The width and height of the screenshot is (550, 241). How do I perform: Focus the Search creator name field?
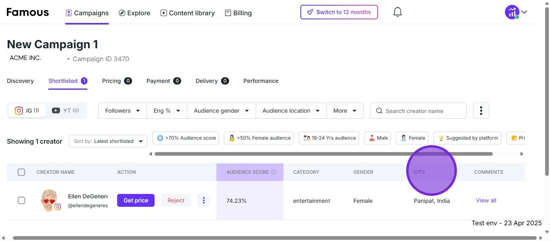pos(418,111)
